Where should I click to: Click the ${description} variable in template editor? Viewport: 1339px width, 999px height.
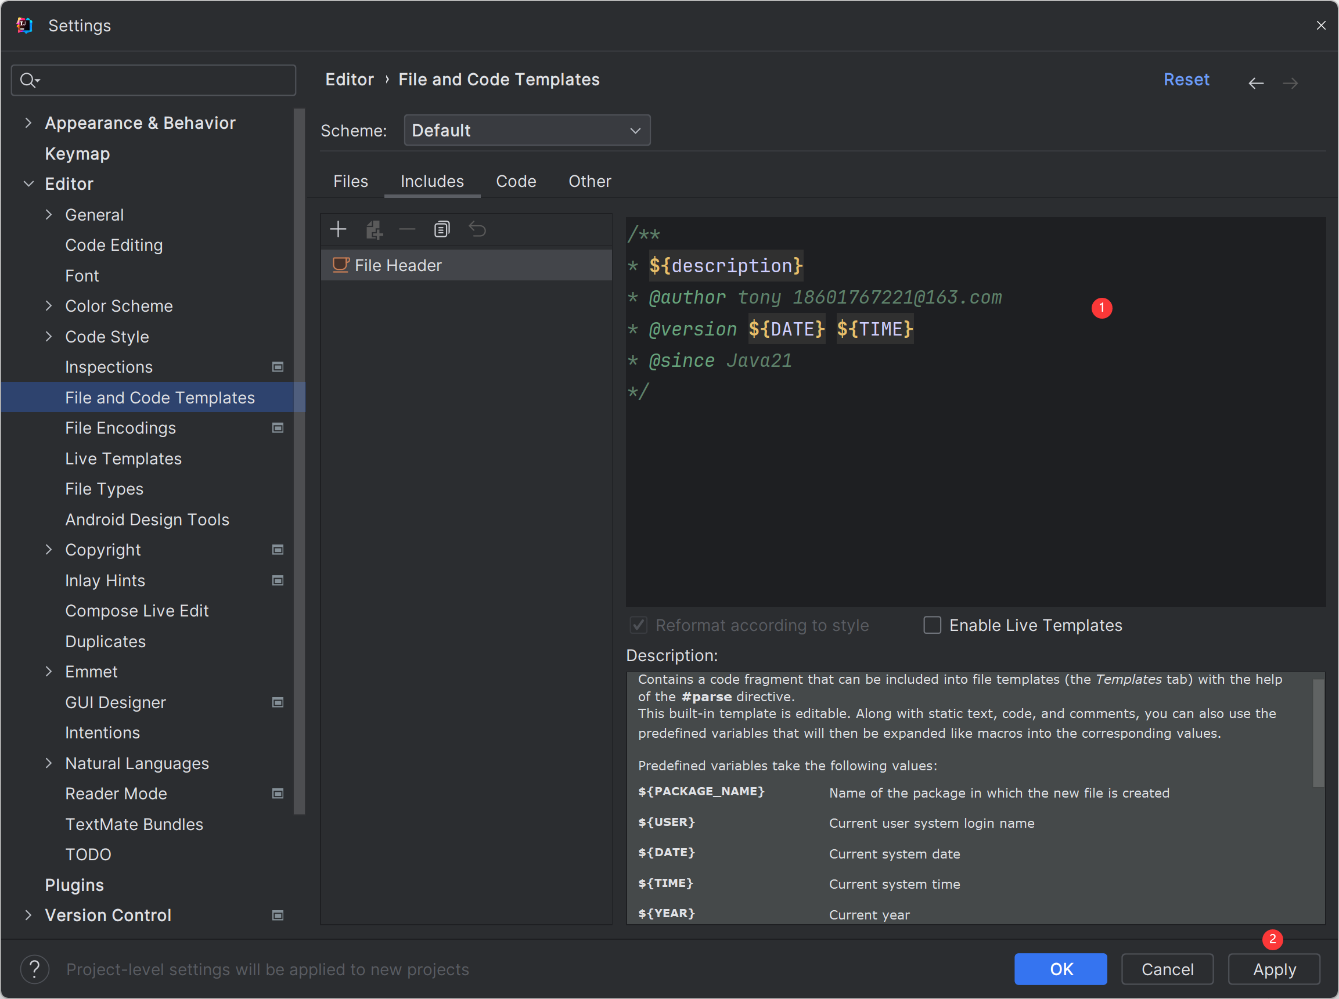click(726, 265)
